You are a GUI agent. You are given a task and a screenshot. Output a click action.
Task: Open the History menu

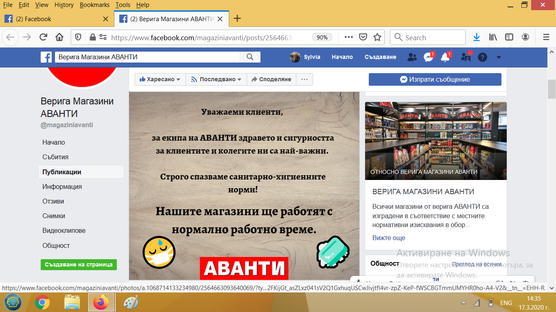pyautogui.click(x=64, y=5)
